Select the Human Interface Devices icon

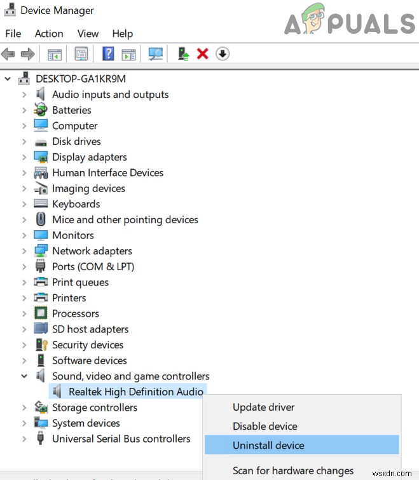[41, 173]
